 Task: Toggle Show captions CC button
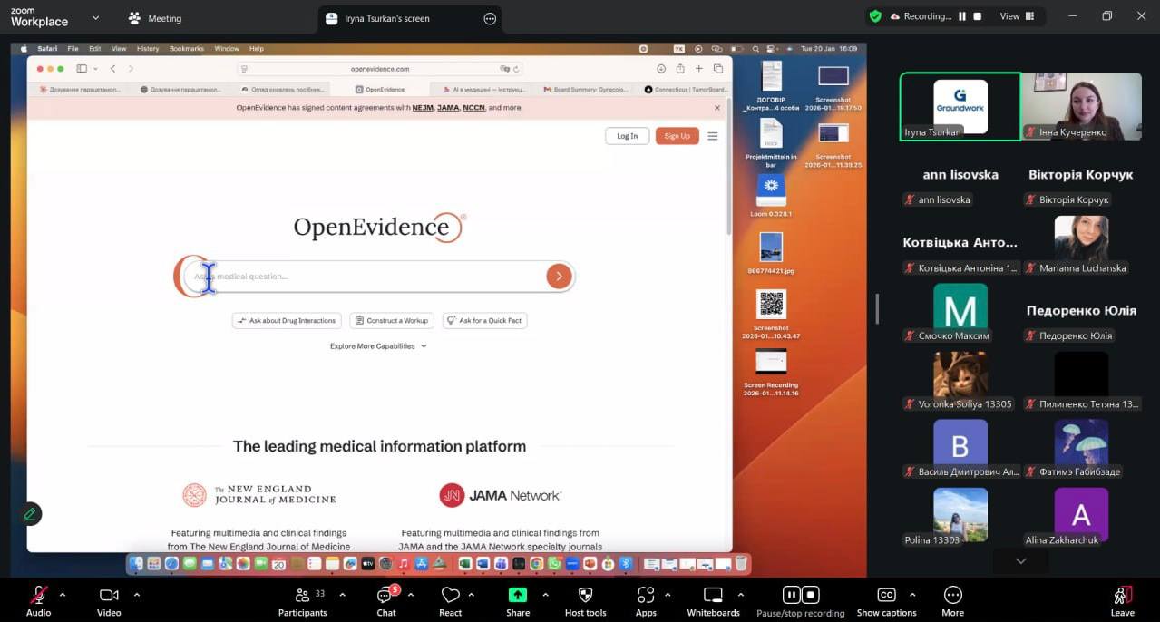pyautogui.click(x=886, y=596)
